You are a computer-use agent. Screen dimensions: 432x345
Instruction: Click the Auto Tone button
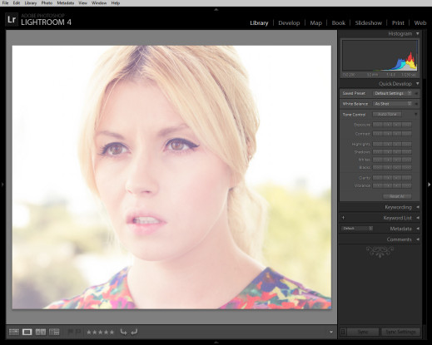click(x=387, y=114)
